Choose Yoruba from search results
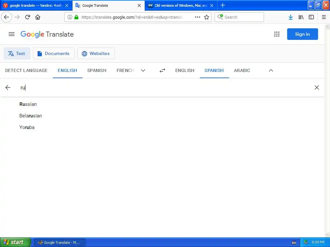Screen dimensions: 330x247 point(27,127)
